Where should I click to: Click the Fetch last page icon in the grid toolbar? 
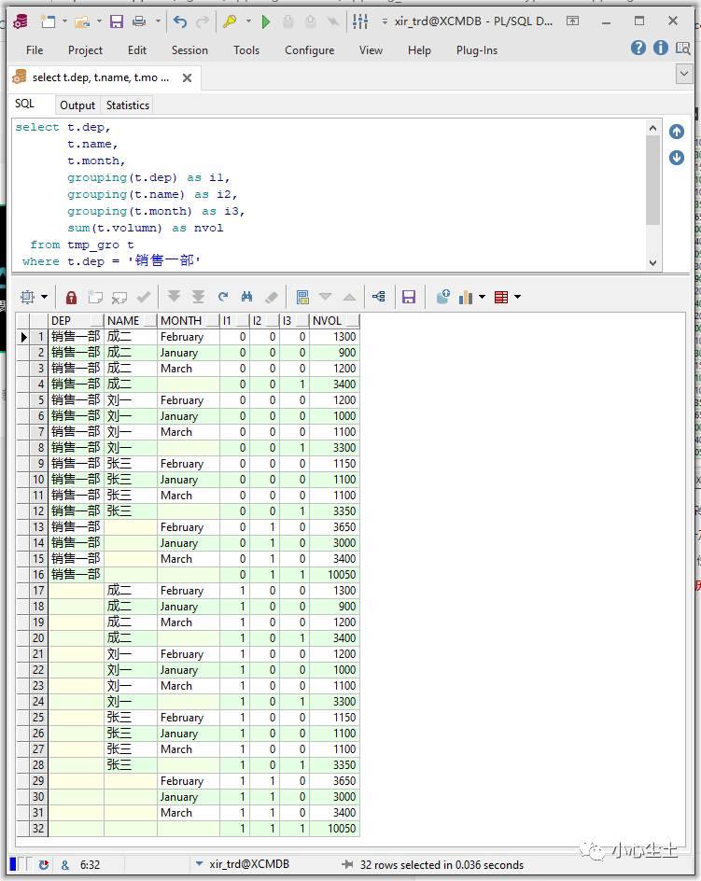(198, 297)
